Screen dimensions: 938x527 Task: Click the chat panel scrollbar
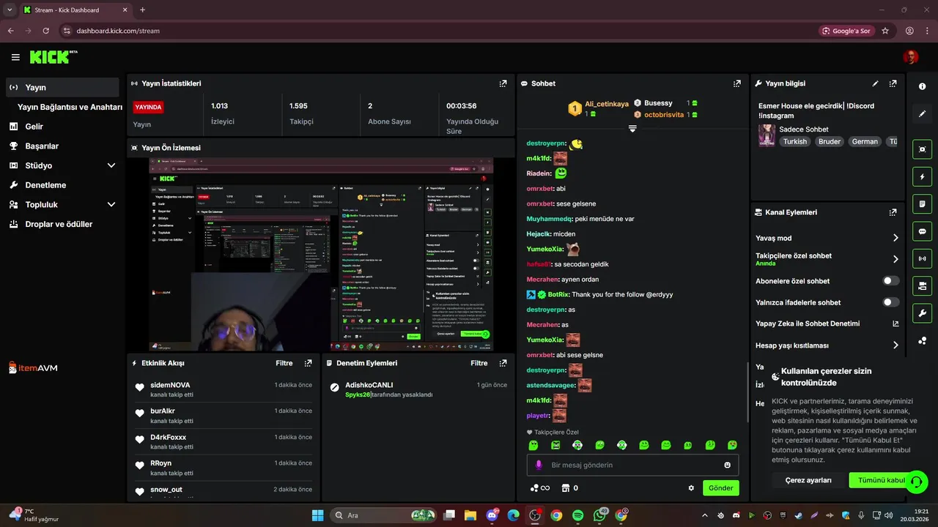(x=747, y=392)
